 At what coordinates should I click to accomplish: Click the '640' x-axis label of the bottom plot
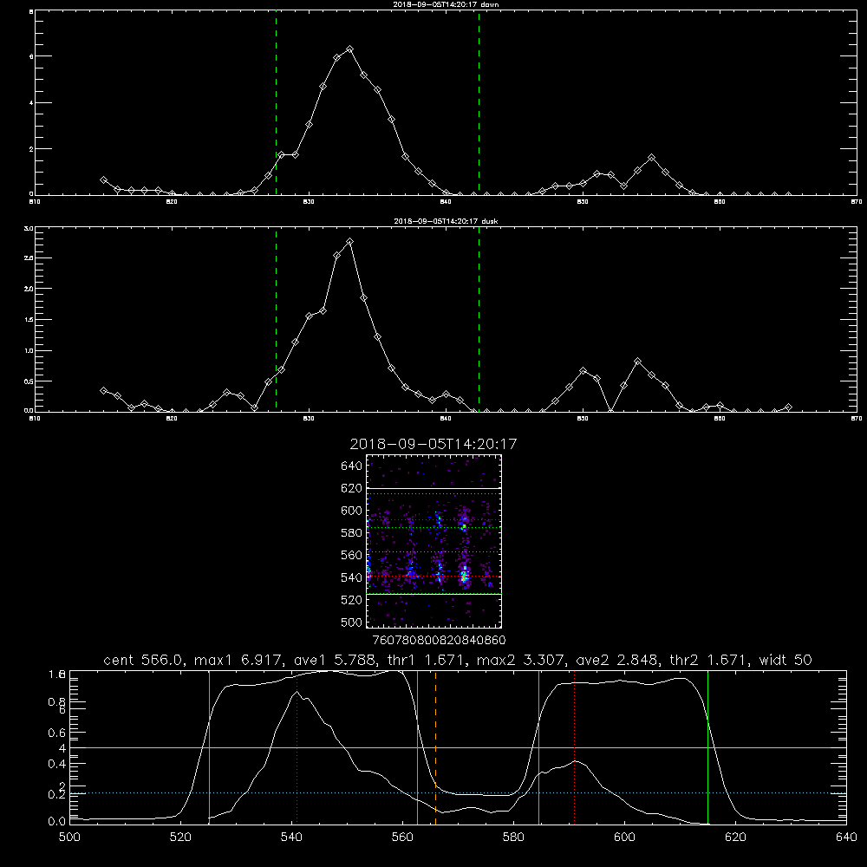pos(846,838)
